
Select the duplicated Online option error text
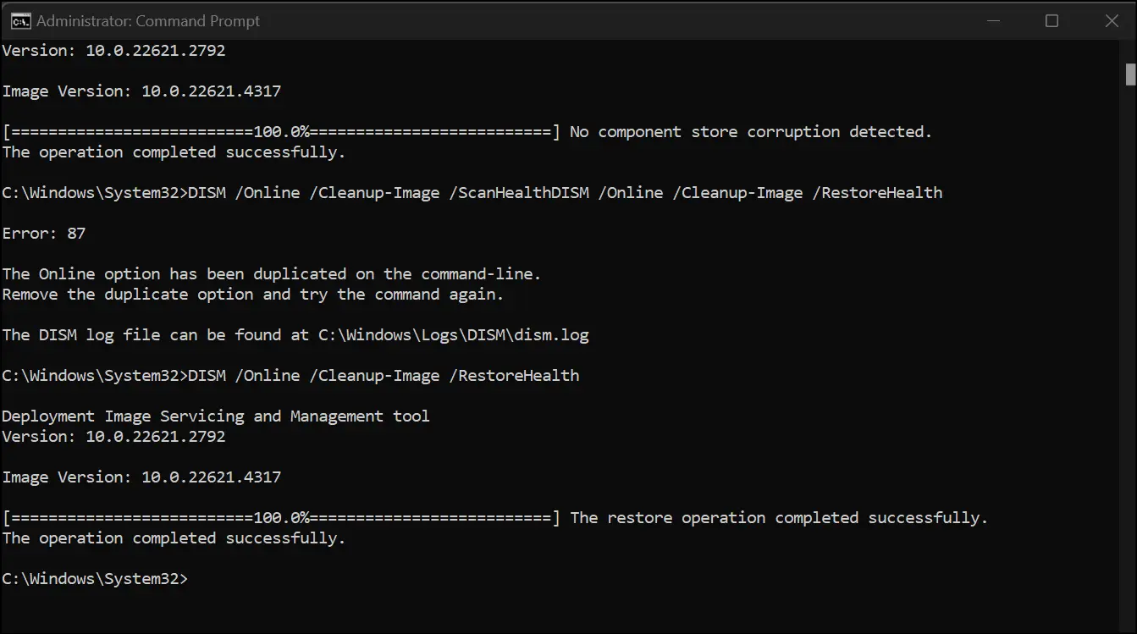(x=271, y=273)
